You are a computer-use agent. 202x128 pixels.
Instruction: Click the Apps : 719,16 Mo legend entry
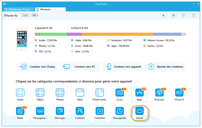pyautogui.click(x=119, y=46)
